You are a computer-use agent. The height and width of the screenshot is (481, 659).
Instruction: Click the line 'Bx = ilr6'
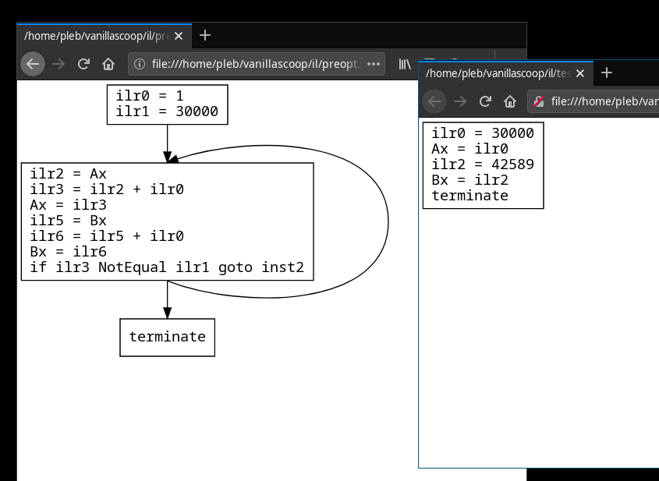68,251
